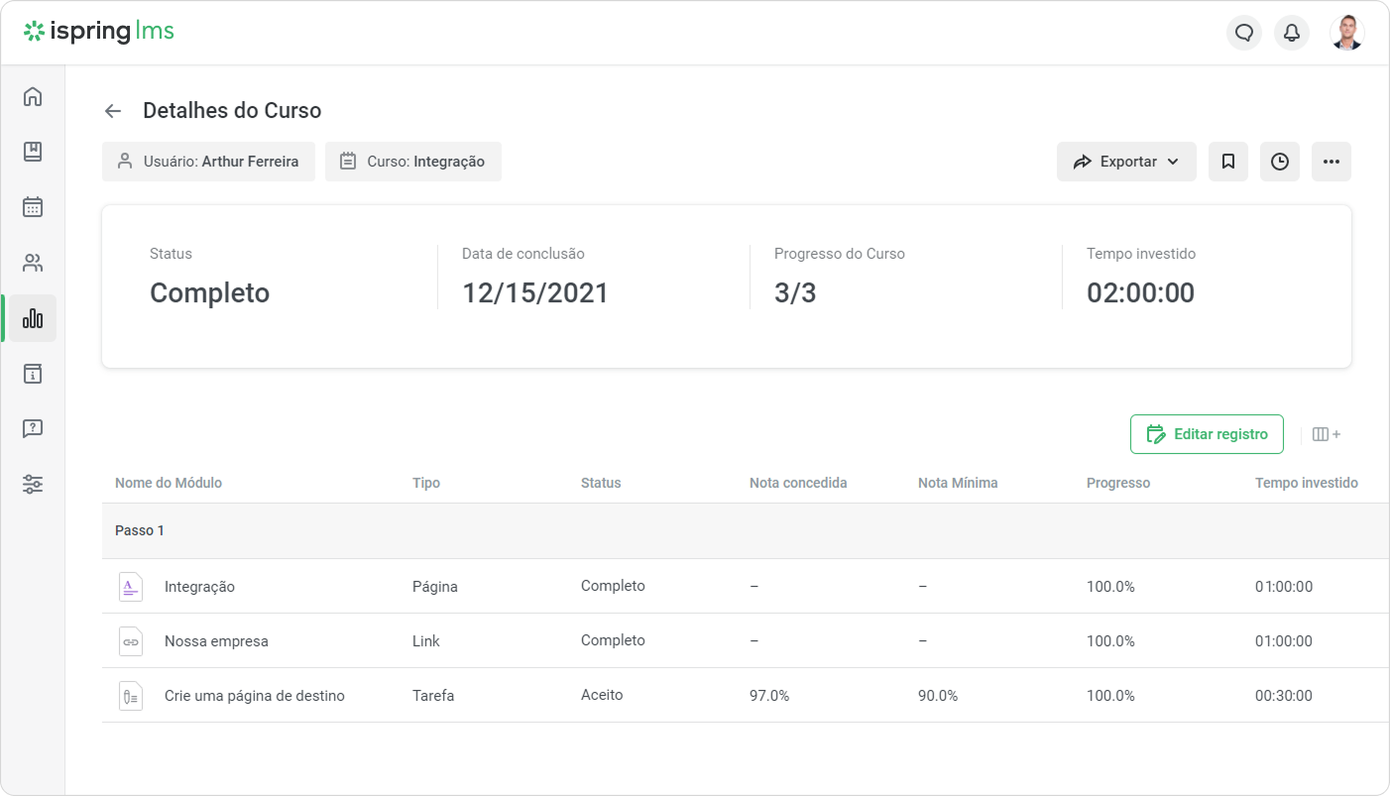Bookmark this report with the bookmark icon

(x=1228, y=162)
